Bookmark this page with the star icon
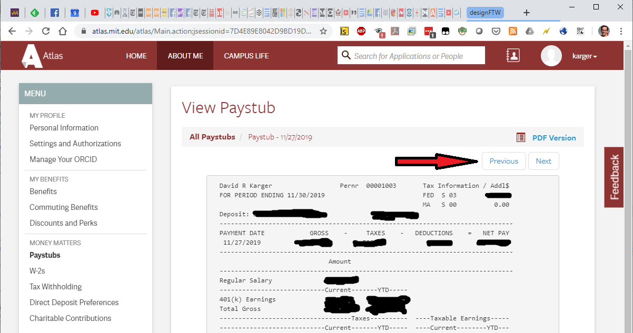This screenshot has height=333, width=633. click(x=323, y=31)
